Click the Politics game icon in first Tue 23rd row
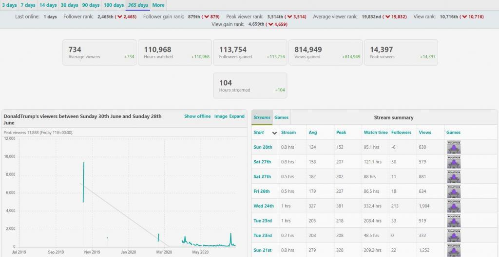Viewport: 499px width, 257px height. (454, 221)
